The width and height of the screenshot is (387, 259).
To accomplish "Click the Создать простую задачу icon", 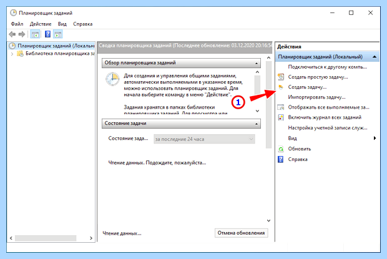I will coord(281,77).
